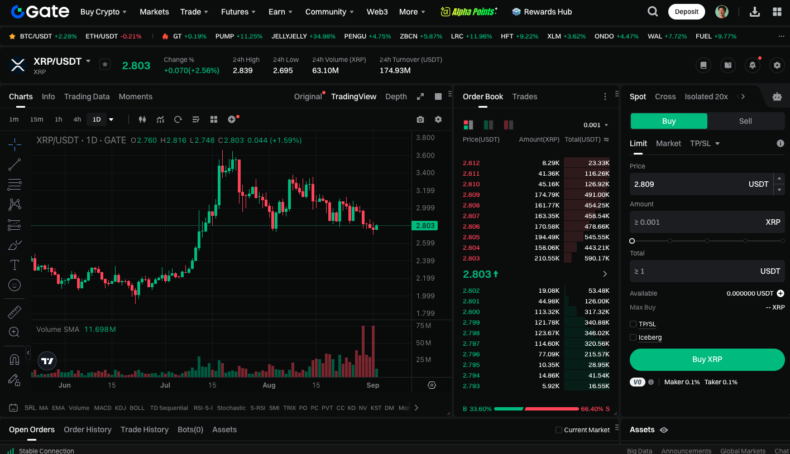Click the Total USDT input field
Viewport: 790px width, 454px height.
pyautogui.click(x=707, y=271)
